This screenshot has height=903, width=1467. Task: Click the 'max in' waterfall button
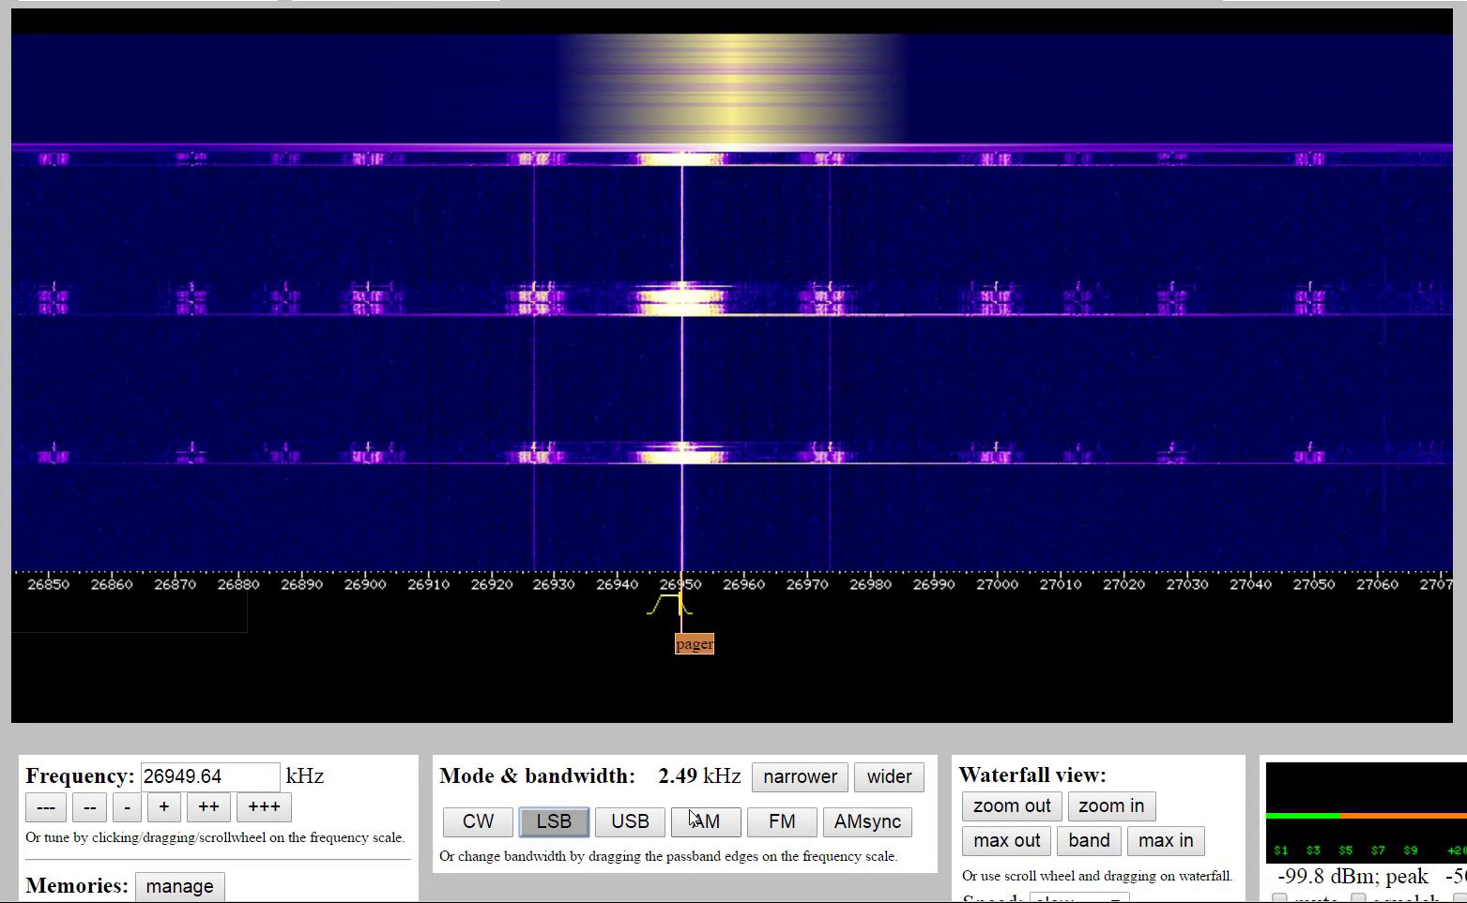click(1166, 840)
